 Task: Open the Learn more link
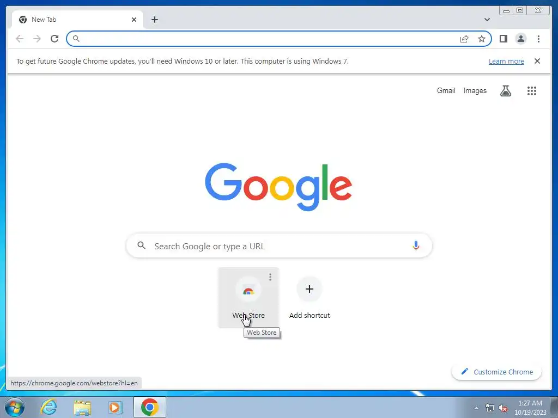point(506,61)
